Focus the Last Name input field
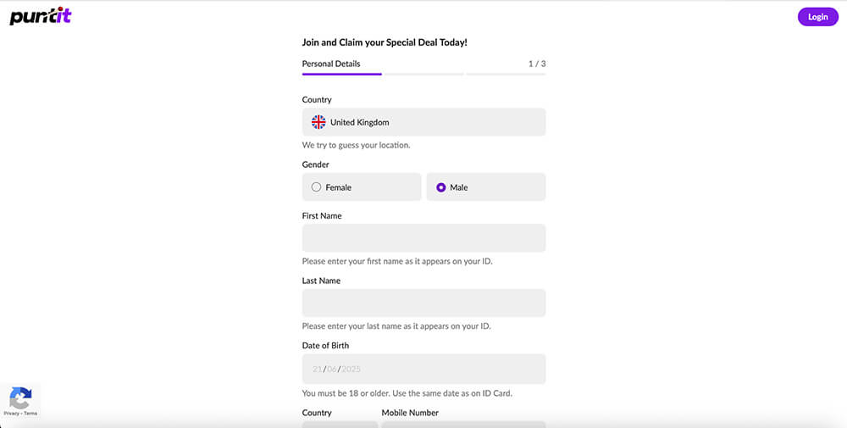Image resolution: width=847 pixels, height=428 pixels. pos(423,303)
